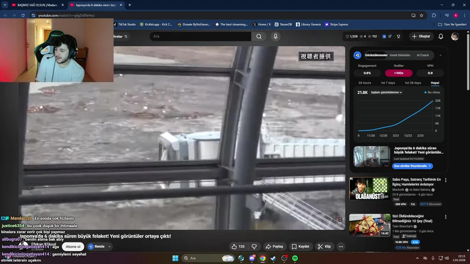470x264 pixels.
Task: Open the Sabo Paşa chess video thumbnail
Action: pyautogui.click(x=370, y=188)
